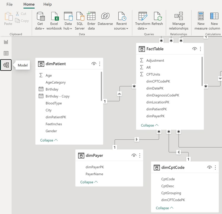Open dimCptCode more options menu
222x214 pixels.
[x=215, y=168]
